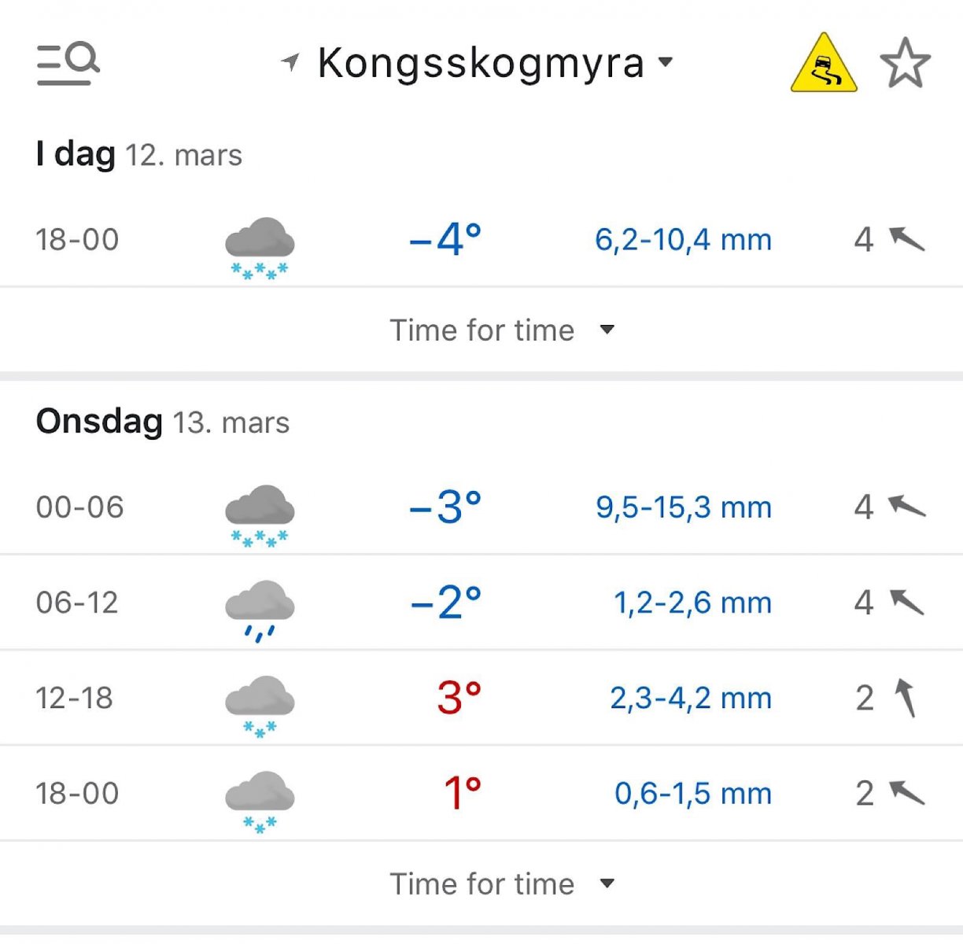Tap the 9,5-15,3 mm precipitation value
The height and width of the screenshot is (944, 963).
683,507
